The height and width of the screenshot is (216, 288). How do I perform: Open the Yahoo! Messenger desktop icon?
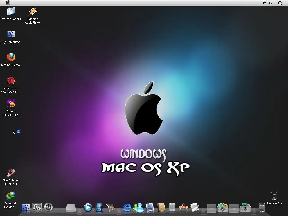coord(11,108)
